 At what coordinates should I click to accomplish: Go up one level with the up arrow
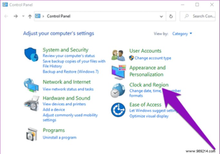[x=30, y=16]
